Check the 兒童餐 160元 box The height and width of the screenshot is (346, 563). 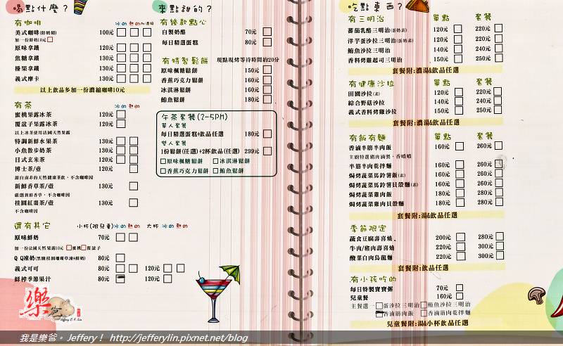coord(460,296)
